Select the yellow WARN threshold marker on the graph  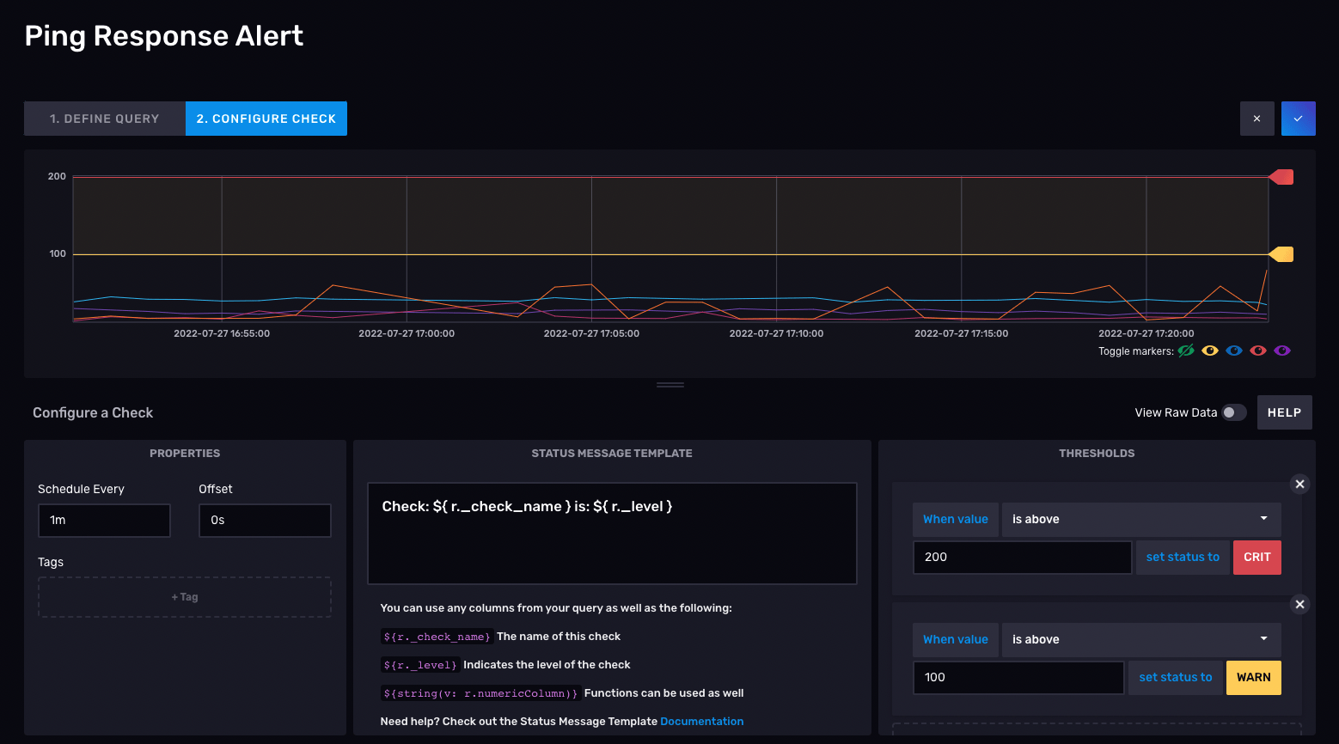tap(1281, 254)
